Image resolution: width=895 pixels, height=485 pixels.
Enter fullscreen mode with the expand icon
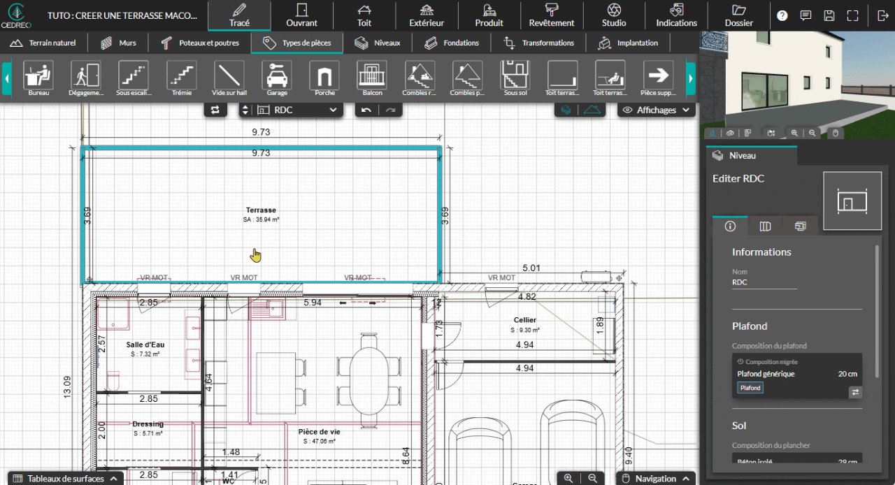[852, 15]
